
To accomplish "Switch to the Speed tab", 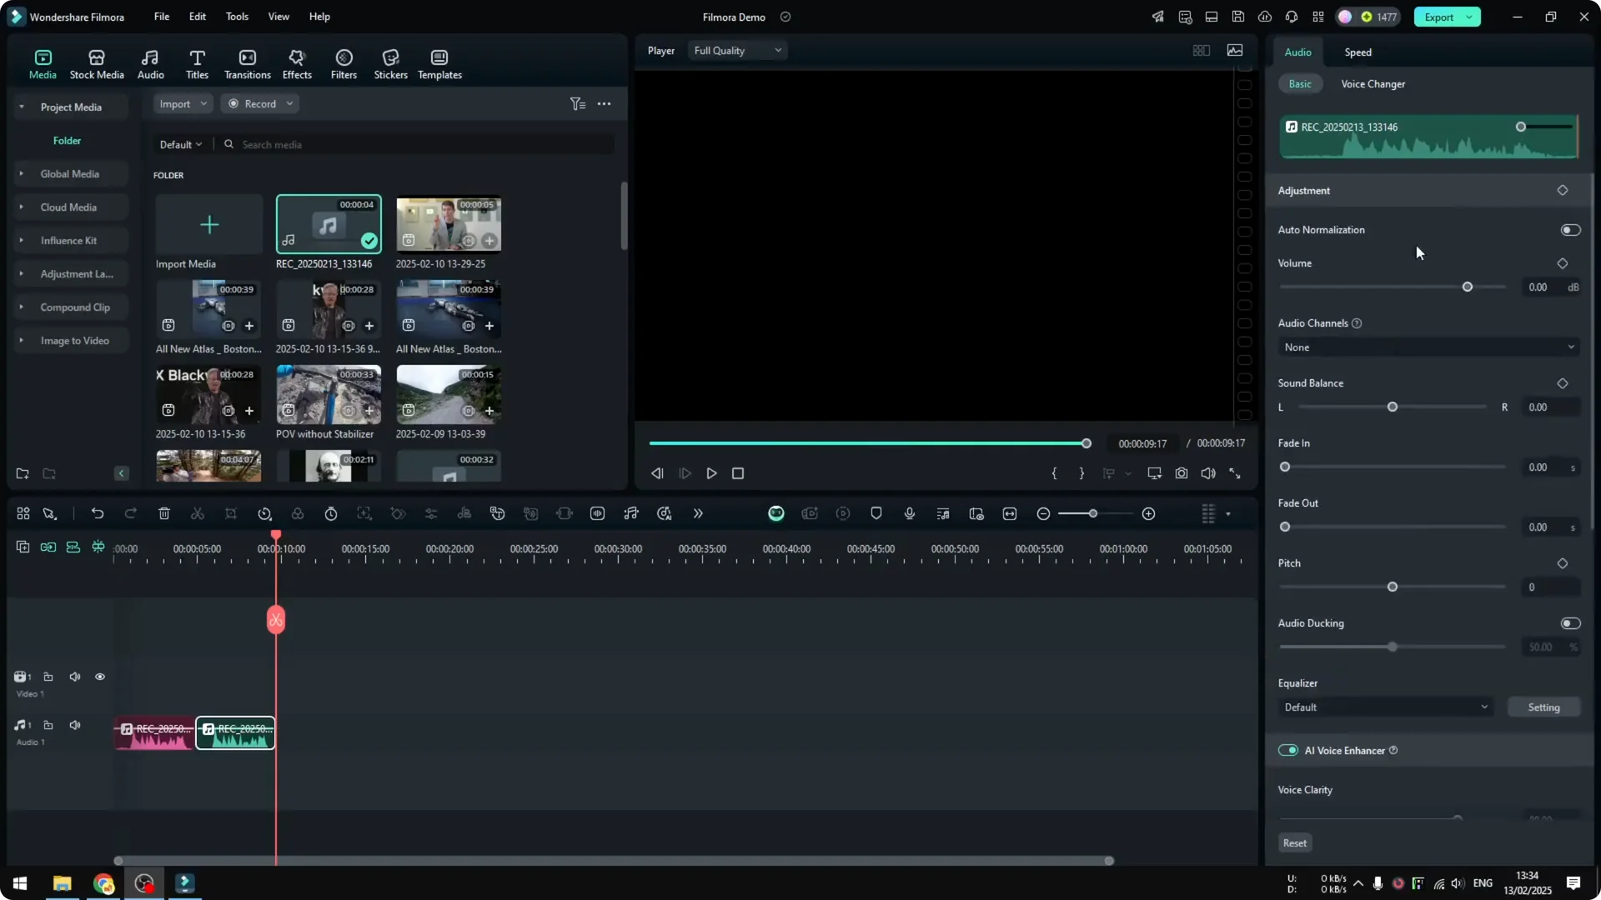I will (x=1357, y=52).
